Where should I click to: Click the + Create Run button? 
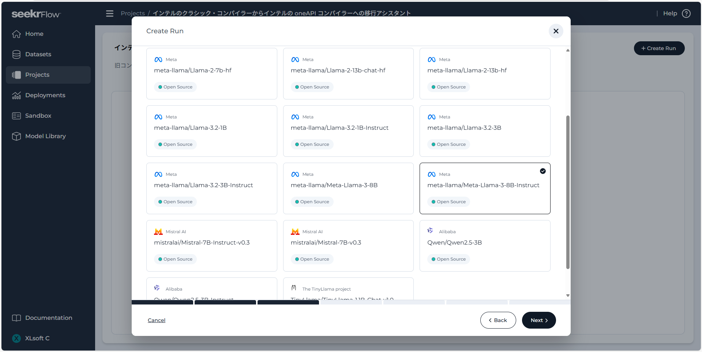[x=659, y=48]
